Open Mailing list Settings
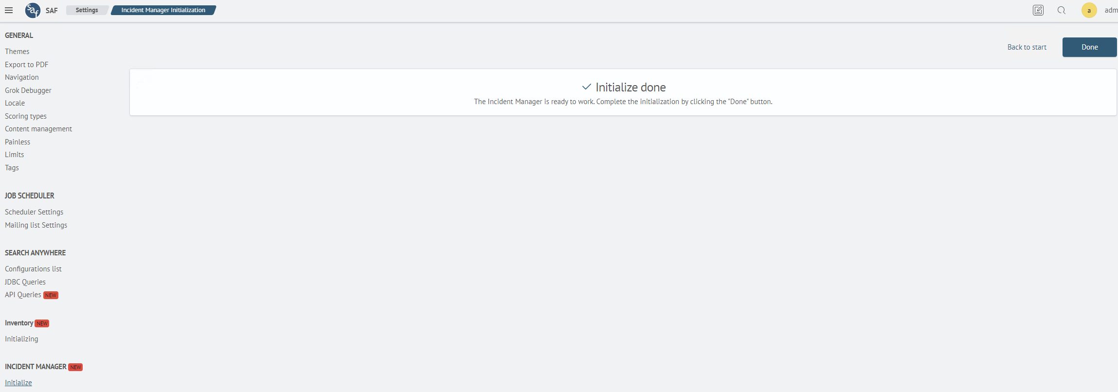This screenshot has width=1118, height=392. pos(36,225)
